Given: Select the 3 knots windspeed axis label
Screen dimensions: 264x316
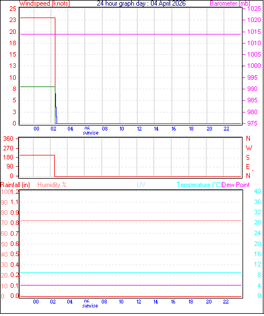Looking at the screenshot, I should (x=14, y=112).
